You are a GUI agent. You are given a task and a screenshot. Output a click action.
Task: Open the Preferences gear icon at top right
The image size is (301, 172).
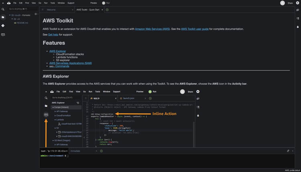click(297, 3)
